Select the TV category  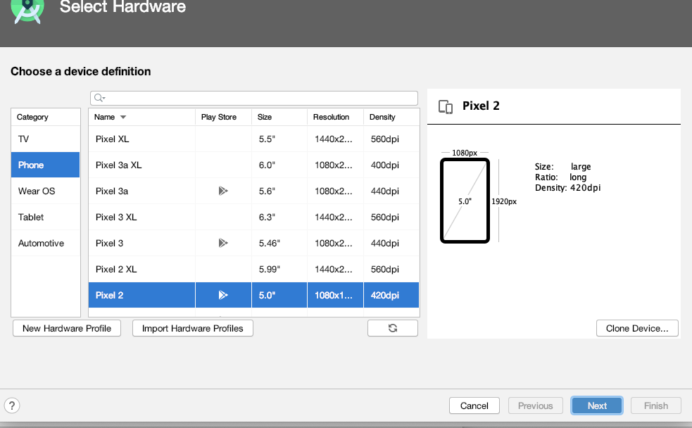click(46, 139)
